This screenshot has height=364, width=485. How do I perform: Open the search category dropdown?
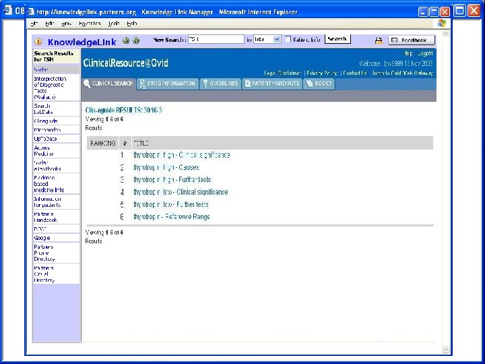click(267, 39)
